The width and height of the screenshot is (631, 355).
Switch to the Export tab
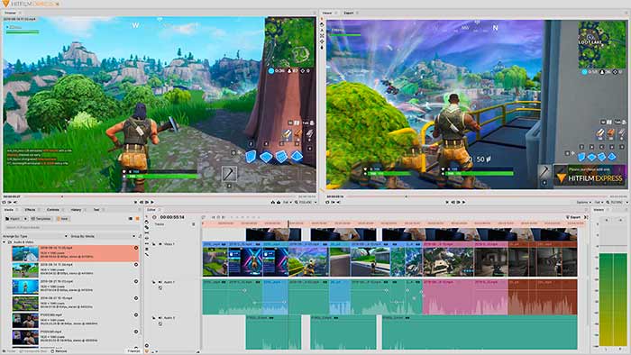click(349, 13)
